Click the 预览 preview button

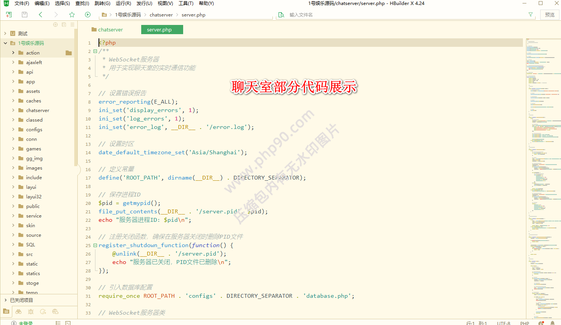pyautogui.click(x=549, y=15)
